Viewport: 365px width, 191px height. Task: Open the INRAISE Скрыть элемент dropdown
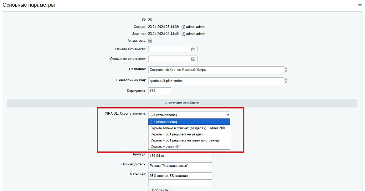[189, 115]
